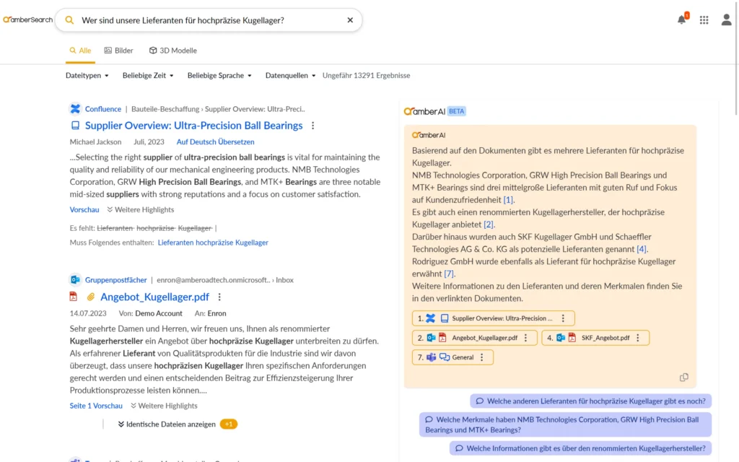
Task: Click inside the search input field
Action: 209,20
